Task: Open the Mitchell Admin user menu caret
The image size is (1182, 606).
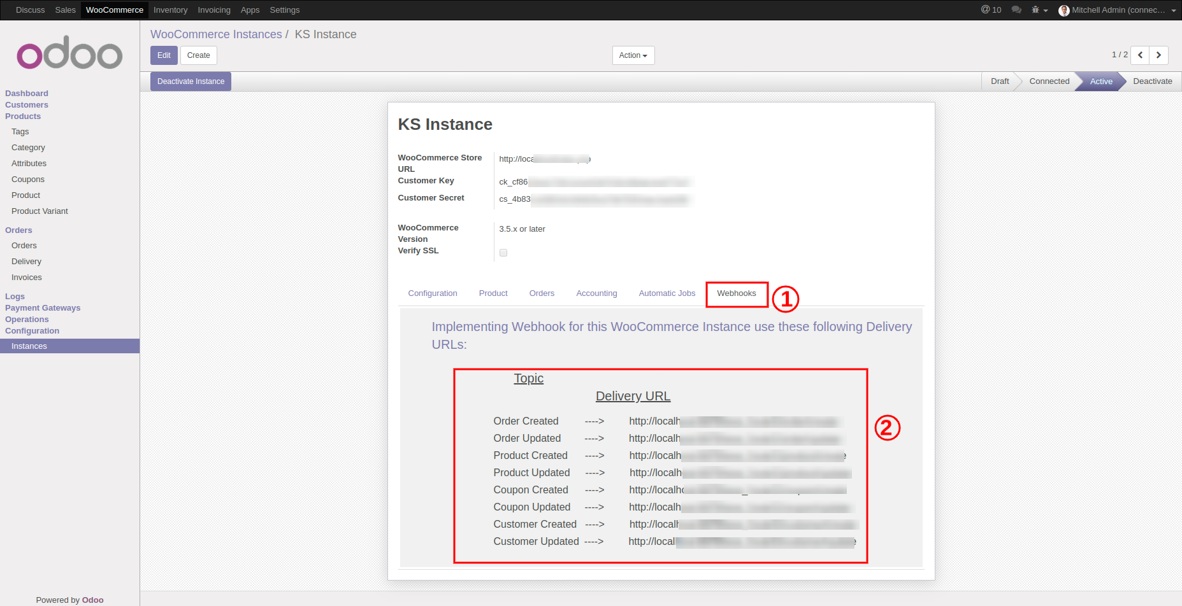Action: (x=1173, y=11)
